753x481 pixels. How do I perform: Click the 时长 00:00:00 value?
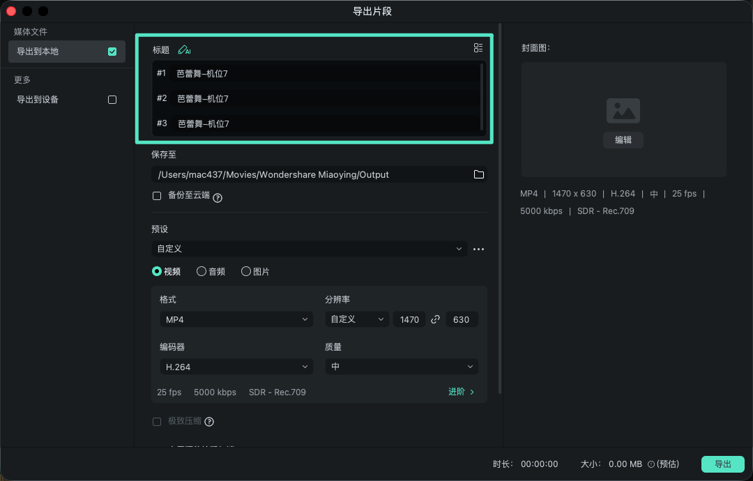coord(539,464)
